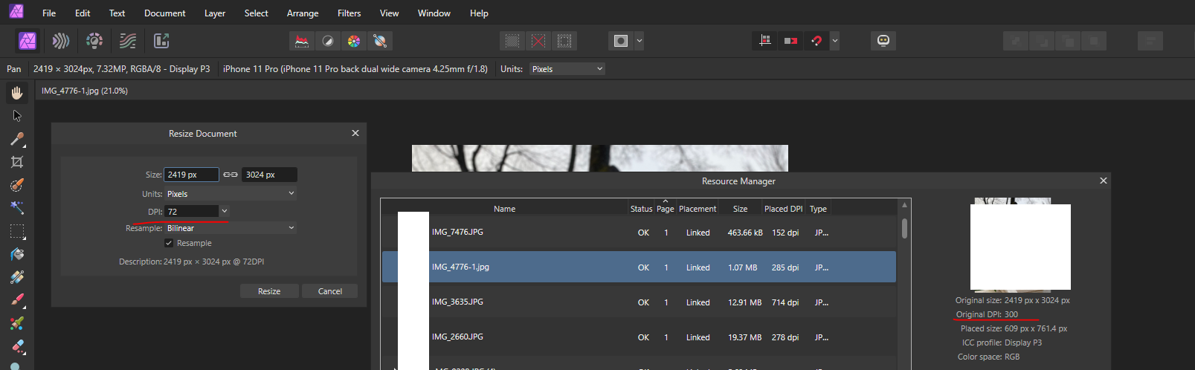Open the Filters menu
This screenshot has width=1195, height=370.
[349, 13]
